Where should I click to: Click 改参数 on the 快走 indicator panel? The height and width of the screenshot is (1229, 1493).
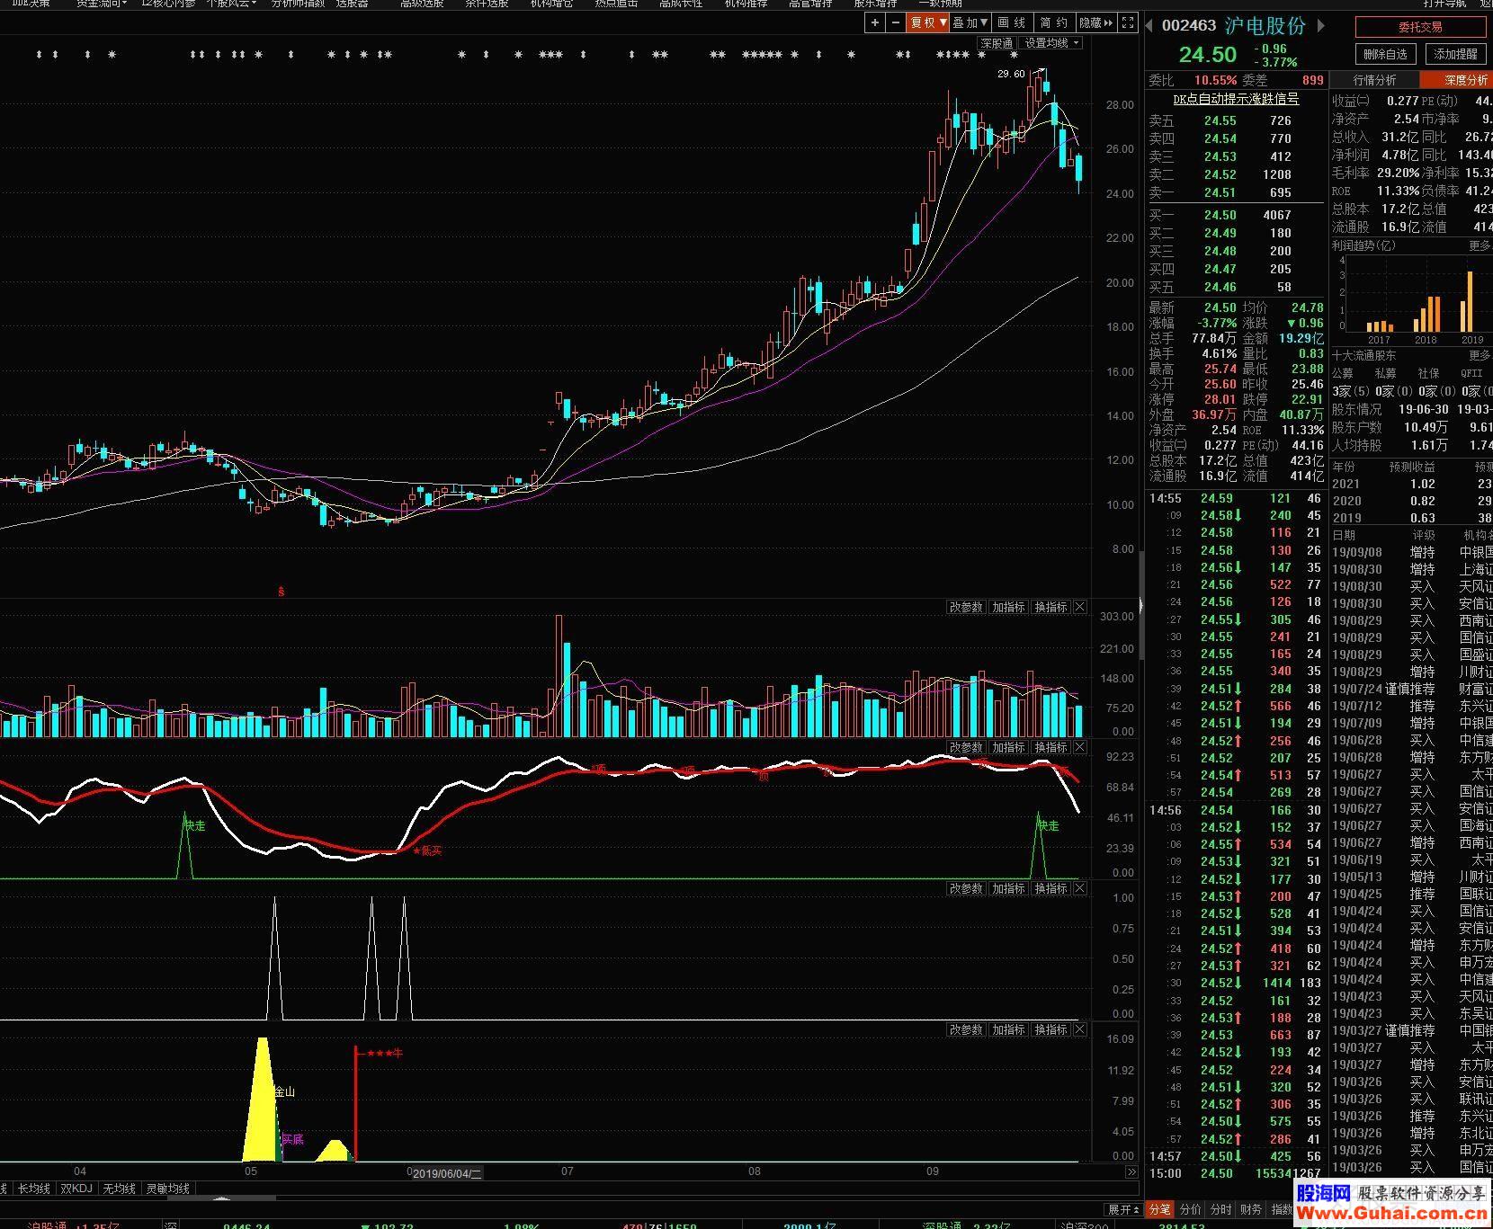[966, 747]
